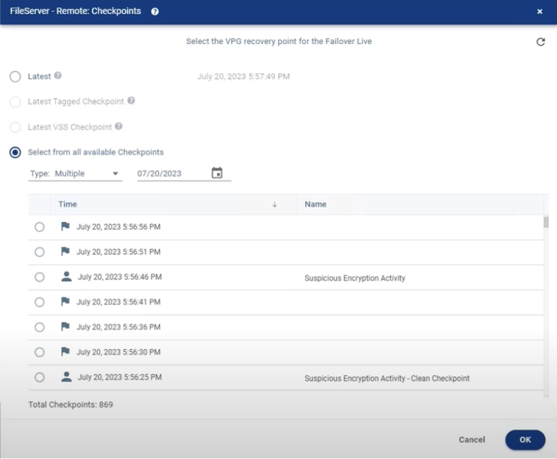Viewport: 557px width, 459px height.
Task: Click the 'July 20, 2023 5:56:30 PM' time text
Action: click(x=118, y=352)
